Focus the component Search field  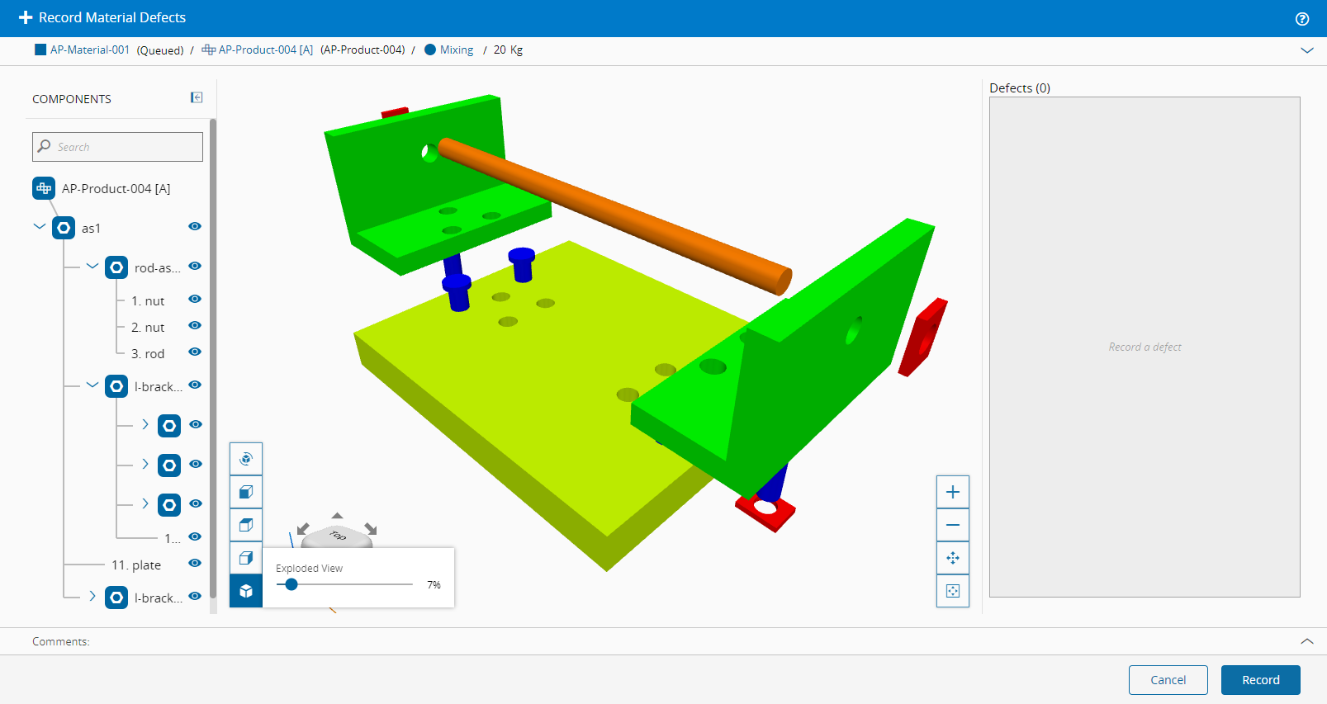coord(117,147)
